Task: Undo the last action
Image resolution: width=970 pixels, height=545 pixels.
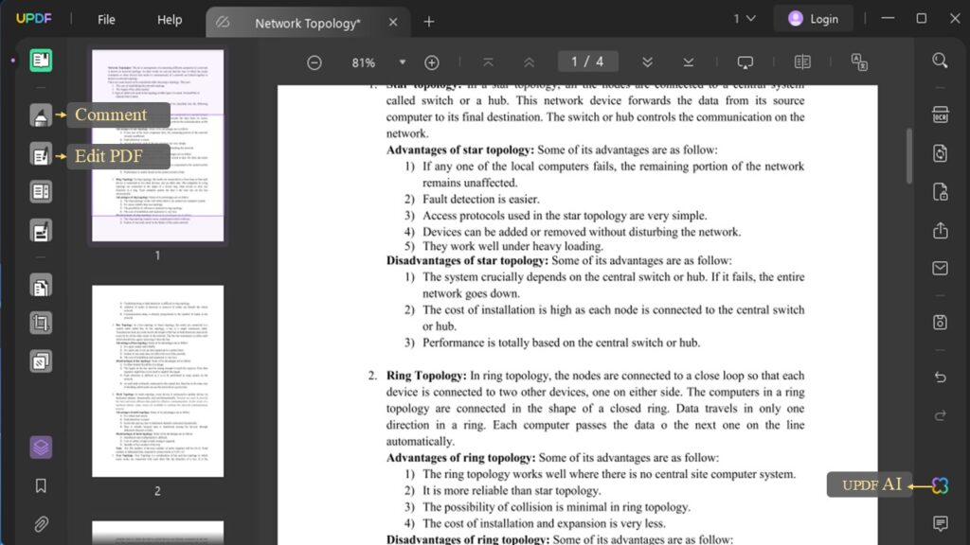Action: 941,377
